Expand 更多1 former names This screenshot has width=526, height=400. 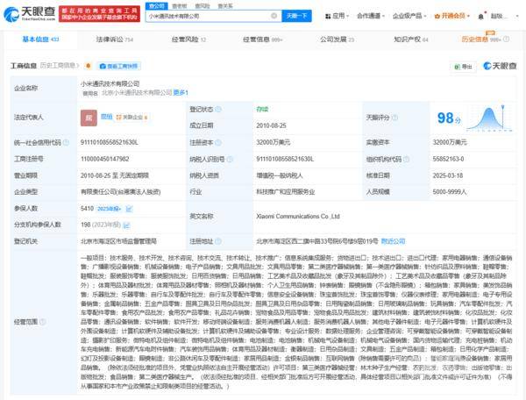pos(181,93)
